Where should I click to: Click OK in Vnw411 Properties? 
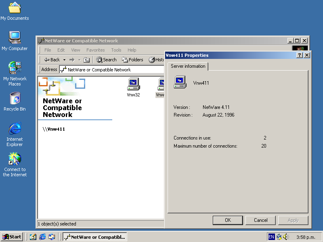(228, 220)
